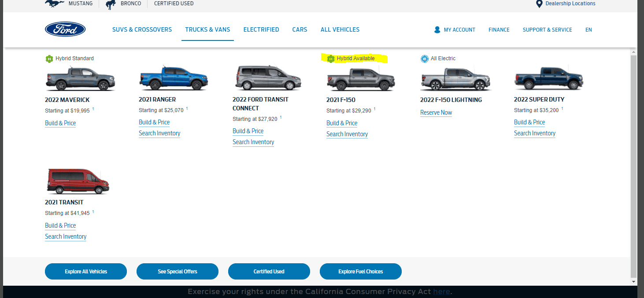Image resolution: width=644 pixels, height=298 pixels.
Task: Click Build & Price under Transit Connect
Action: [248, 131]
